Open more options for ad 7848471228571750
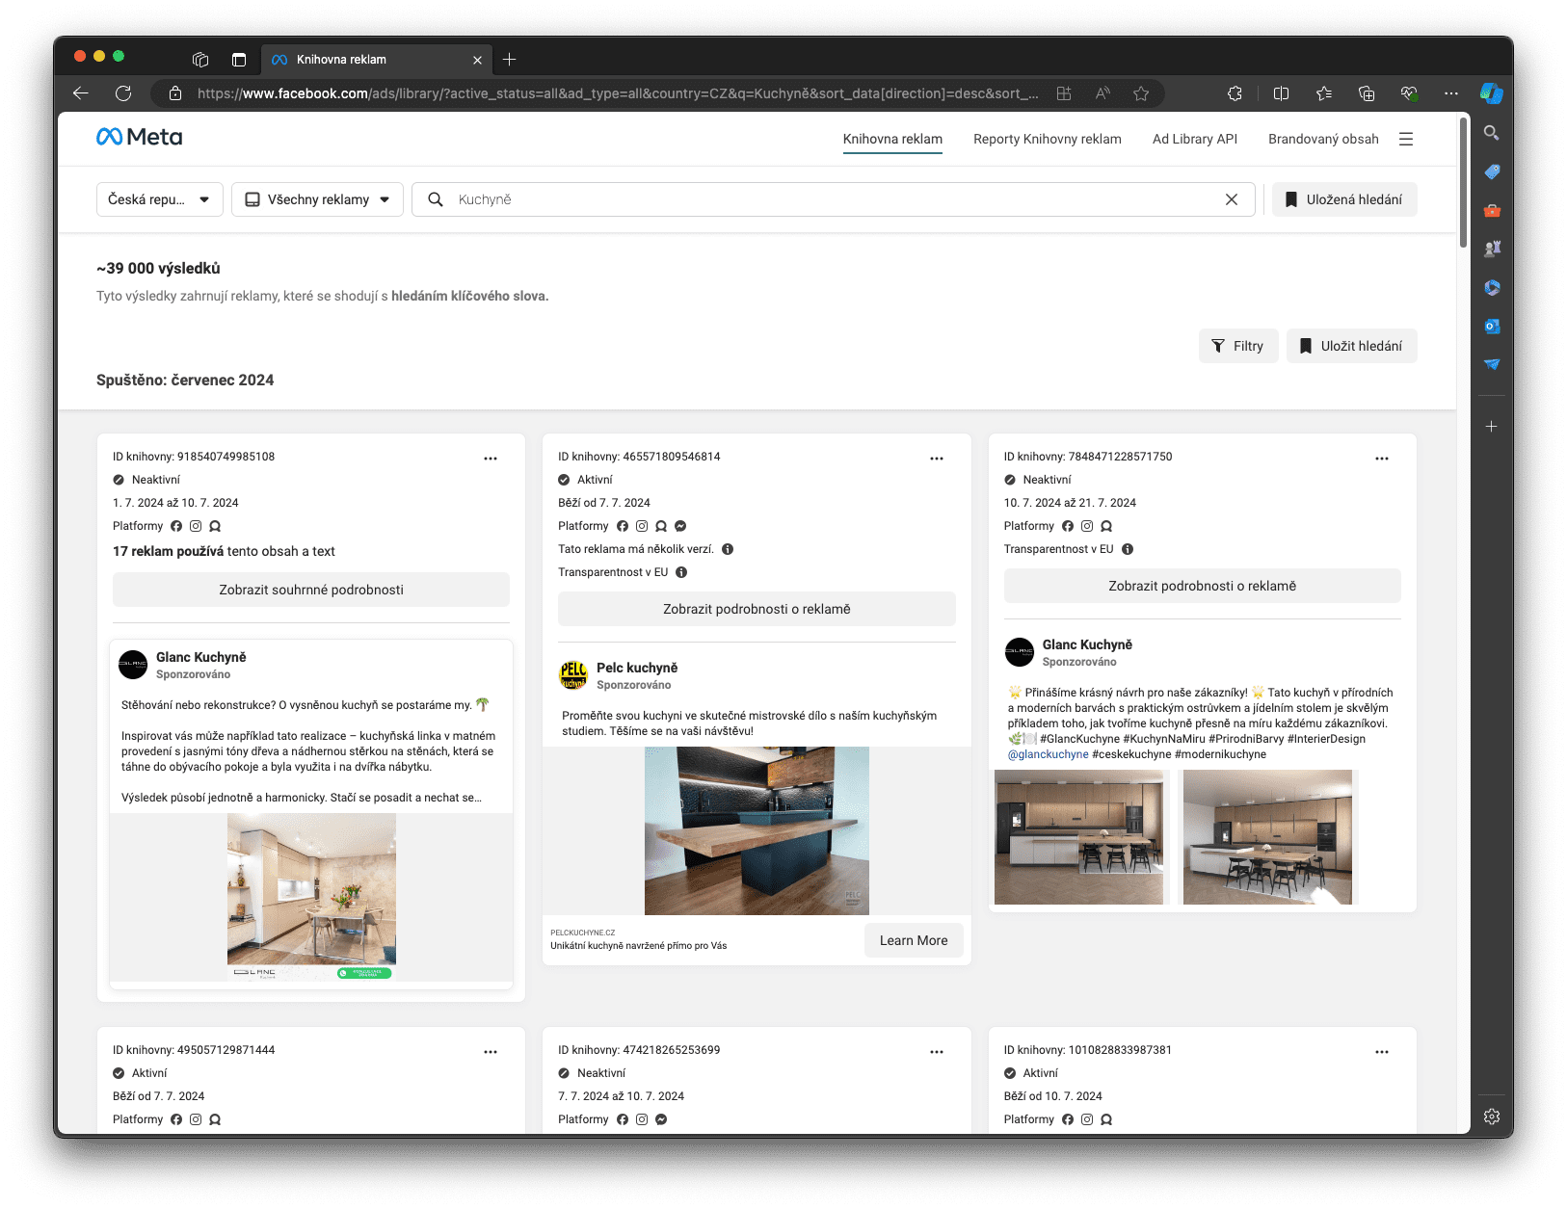Screen dimensions: 1567x1209 point(1382,459)
